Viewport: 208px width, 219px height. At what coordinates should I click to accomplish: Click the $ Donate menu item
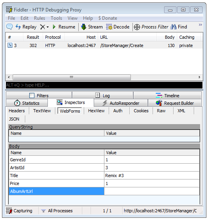tap(108, 18)
